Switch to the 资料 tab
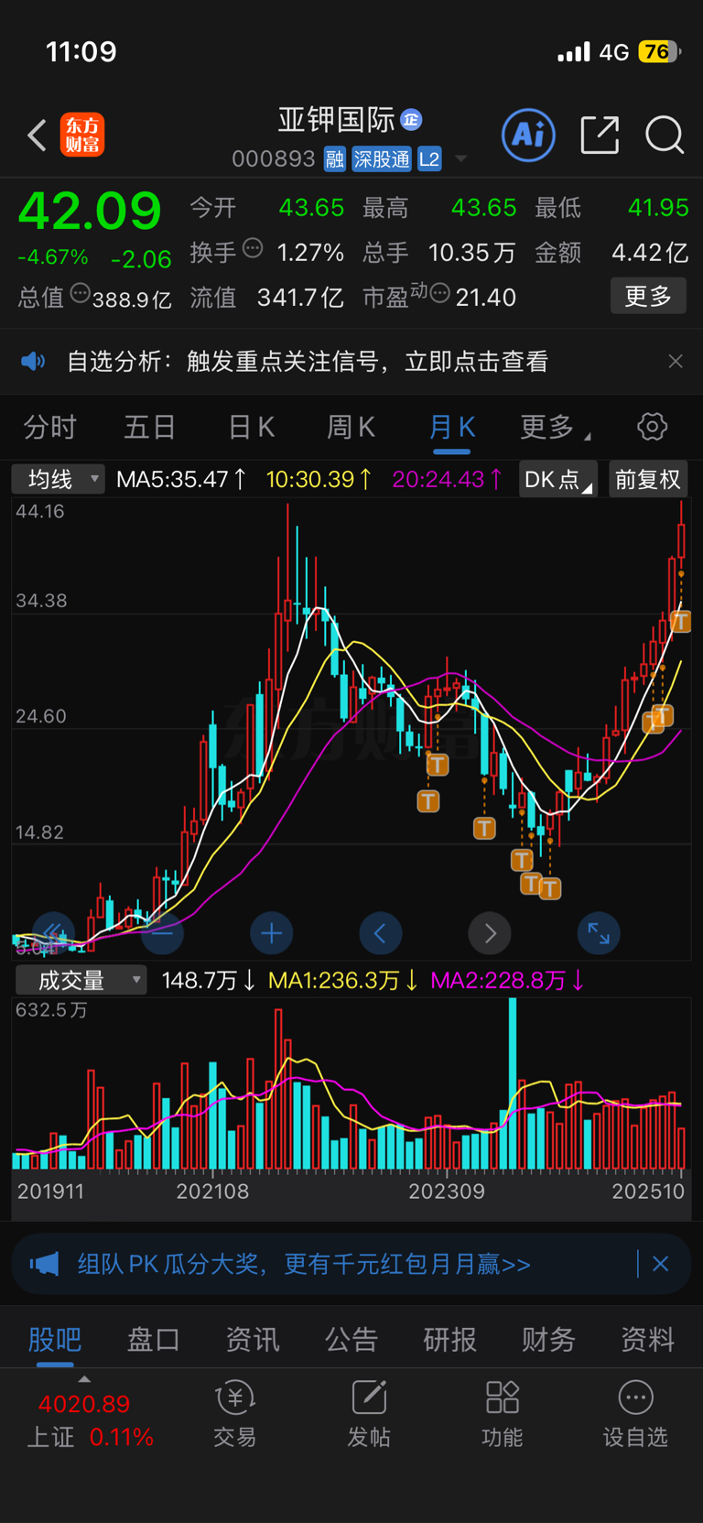 (648, 1340)
